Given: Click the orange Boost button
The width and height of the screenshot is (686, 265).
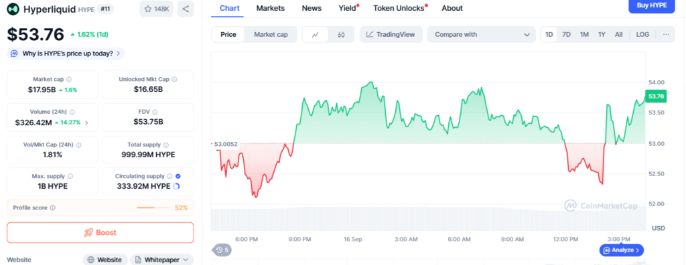Looking at the screenshot, I should (x=100, y=233).
